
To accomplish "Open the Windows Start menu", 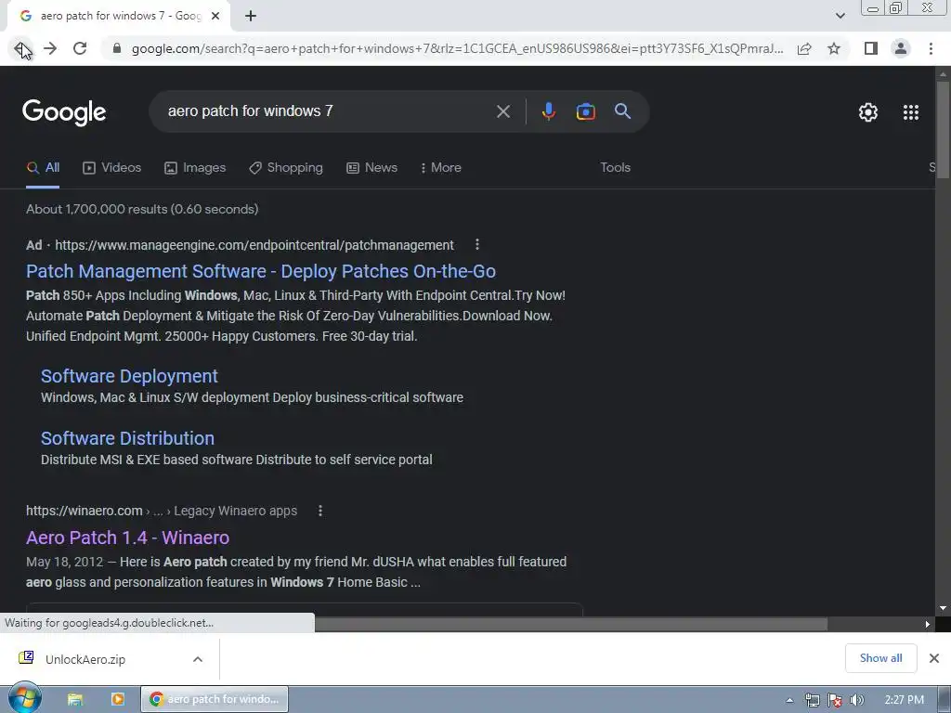I will [24, 698].
